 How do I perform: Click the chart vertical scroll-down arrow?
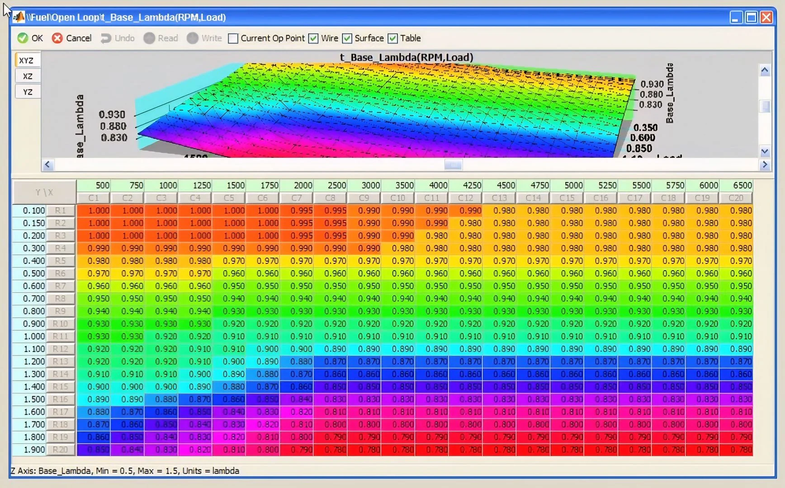coord(765,152)
